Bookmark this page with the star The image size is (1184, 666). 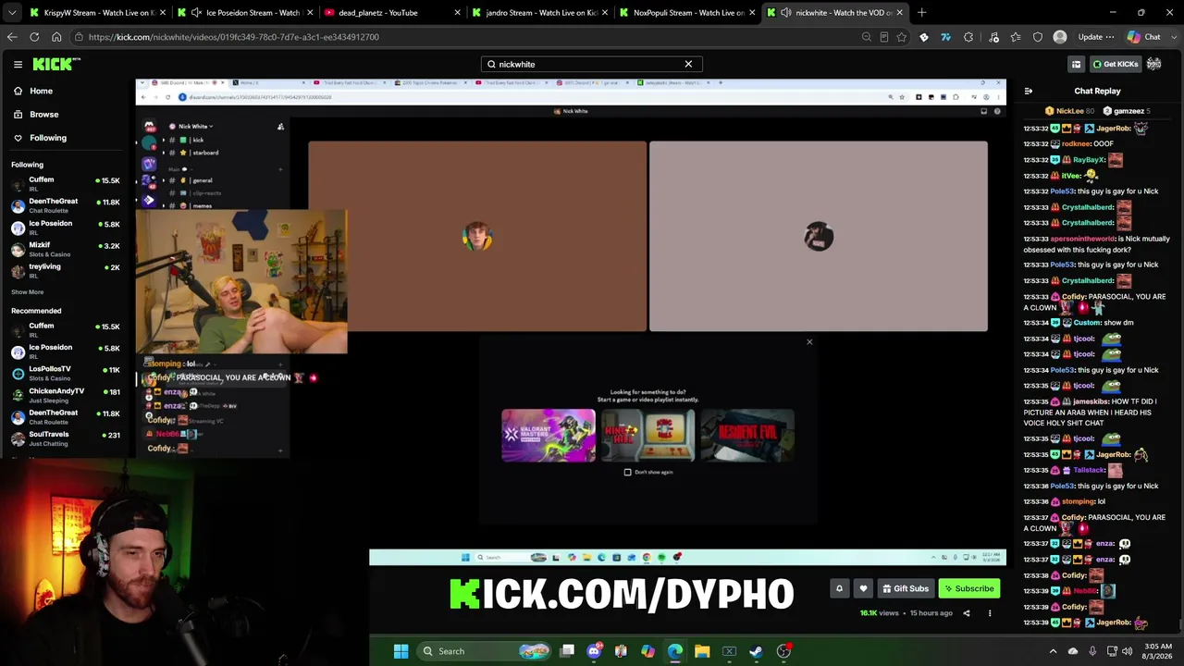(x=902, y=37)
